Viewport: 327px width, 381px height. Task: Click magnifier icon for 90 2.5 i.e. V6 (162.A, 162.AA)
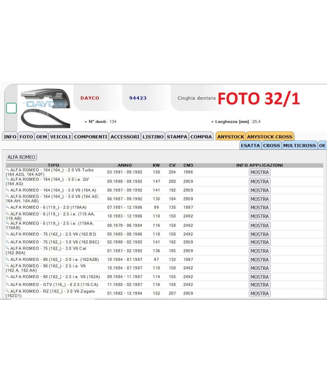tap(8, 265)
